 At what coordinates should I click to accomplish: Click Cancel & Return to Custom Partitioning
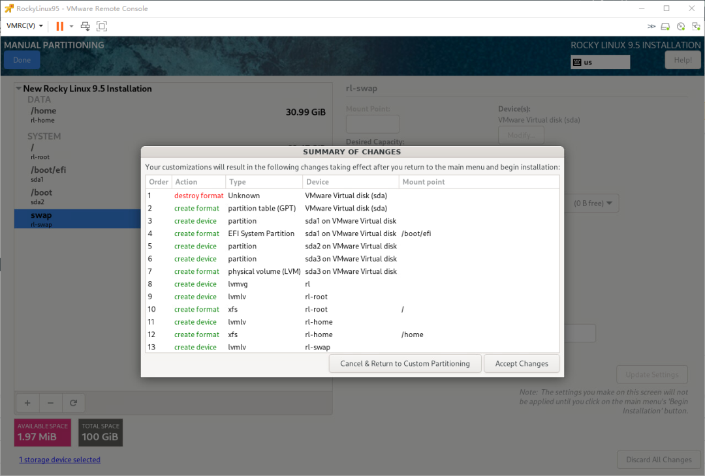(405, 363)
